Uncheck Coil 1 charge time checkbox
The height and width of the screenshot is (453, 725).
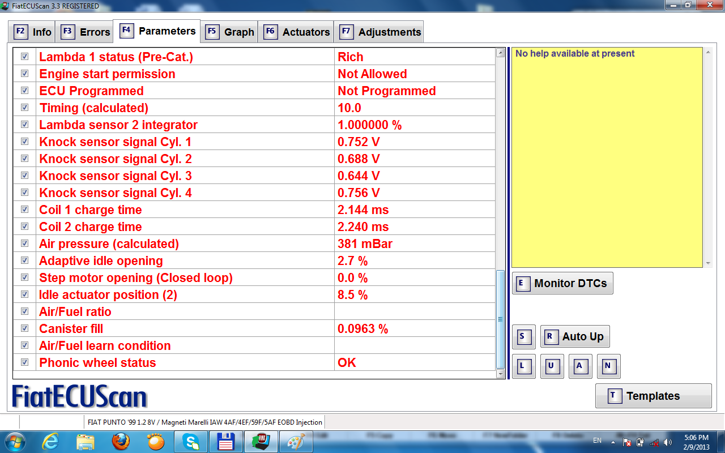24,210
